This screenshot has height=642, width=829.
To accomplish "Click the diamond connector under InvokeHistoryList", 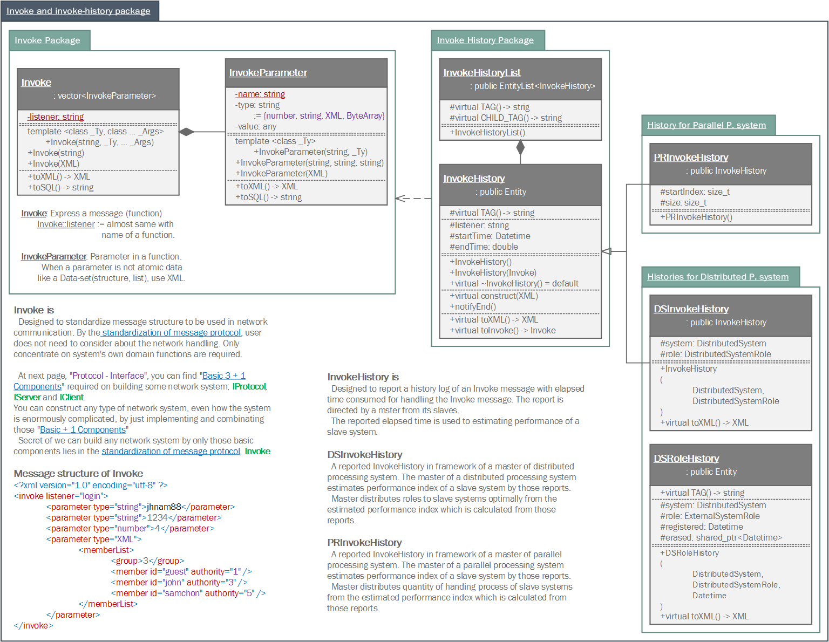I will pyautogui.click(x=520, y=147).
